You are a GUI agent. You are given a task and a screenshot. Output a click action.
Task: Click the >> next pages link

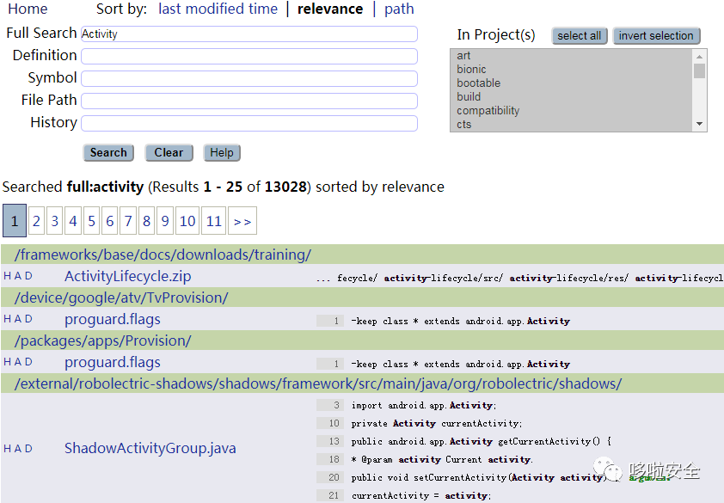pos(242,221)
